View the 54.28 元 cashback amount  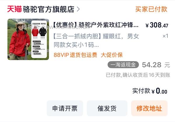[x=156, y=65]
